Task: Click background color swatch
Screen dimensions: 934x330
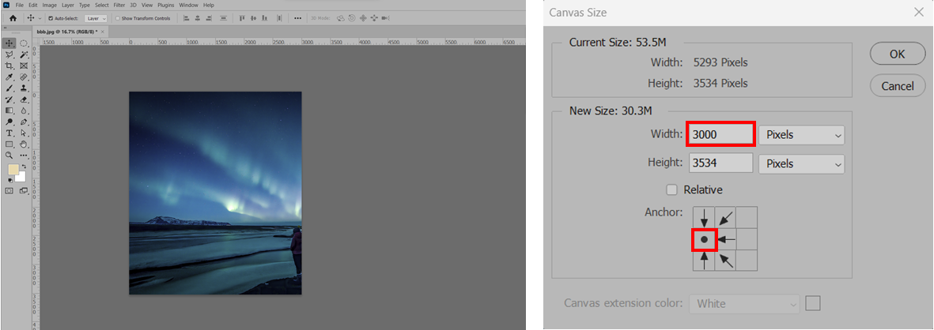Action: tap(22, 178)
